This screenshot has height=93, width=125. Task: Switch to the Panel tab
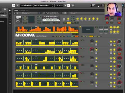pyautogui.click(x=16, y=11)
